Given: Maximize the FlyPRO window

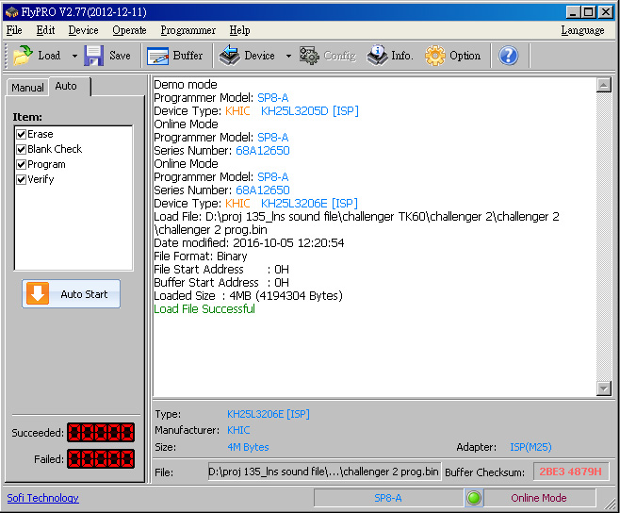Looking at the screenshot, I should (x=588, y=12).
